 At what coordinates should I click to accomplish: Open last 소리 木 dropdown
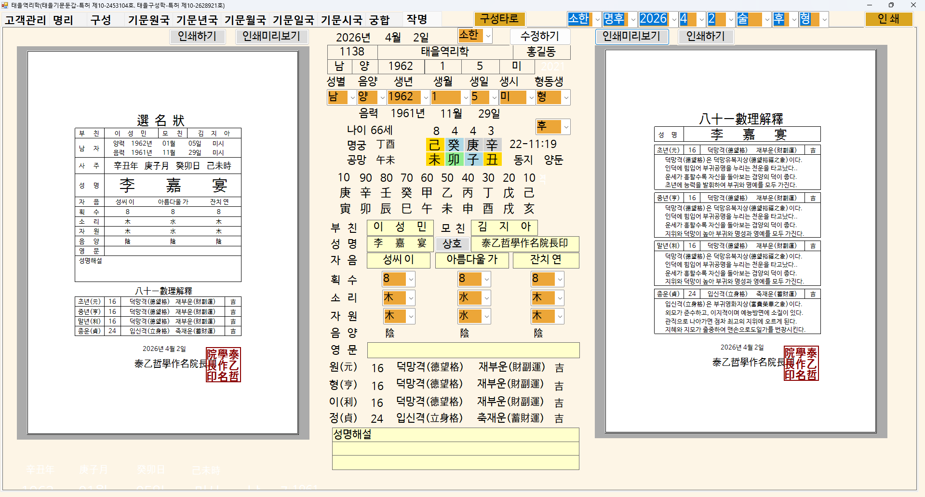560,298
